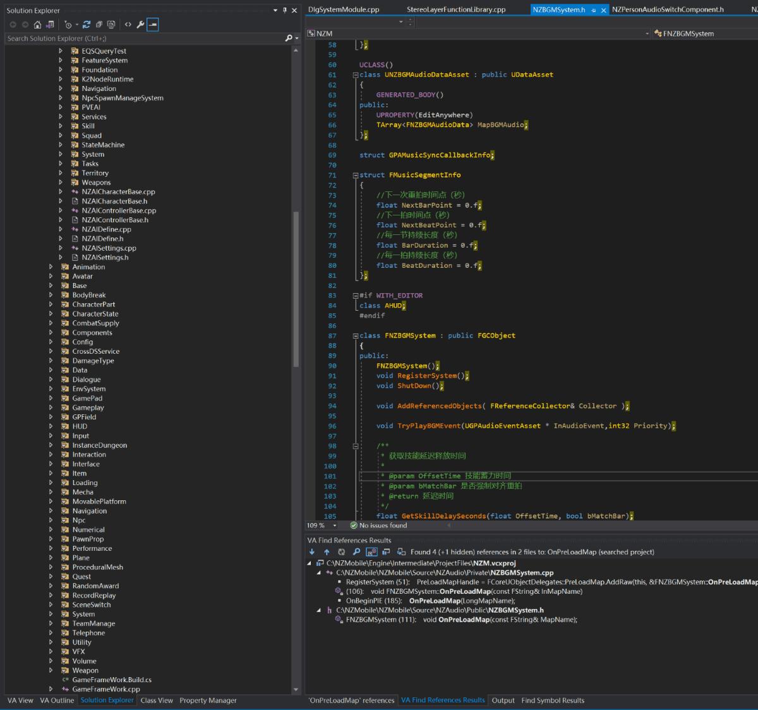Click the Home icon in Solution Explorer

click(x=37, y=25)
